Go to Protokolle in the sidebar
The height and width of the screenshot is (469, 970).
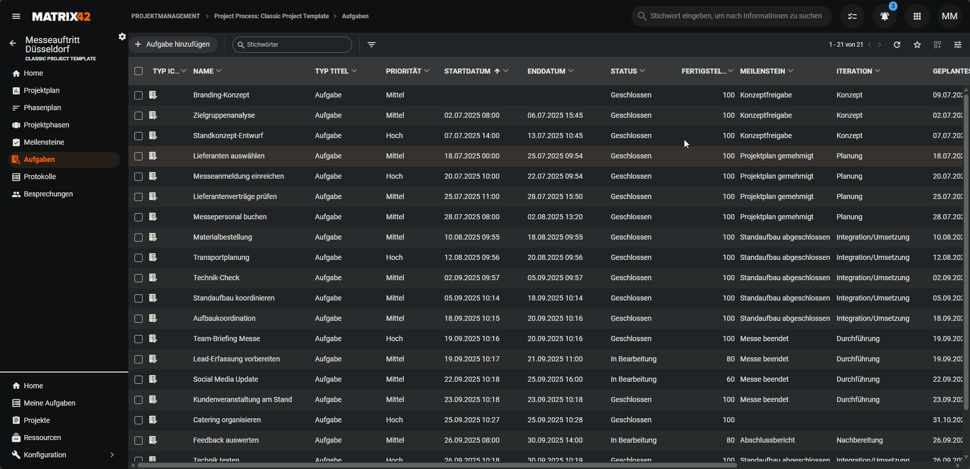click(x=40, y=177)
